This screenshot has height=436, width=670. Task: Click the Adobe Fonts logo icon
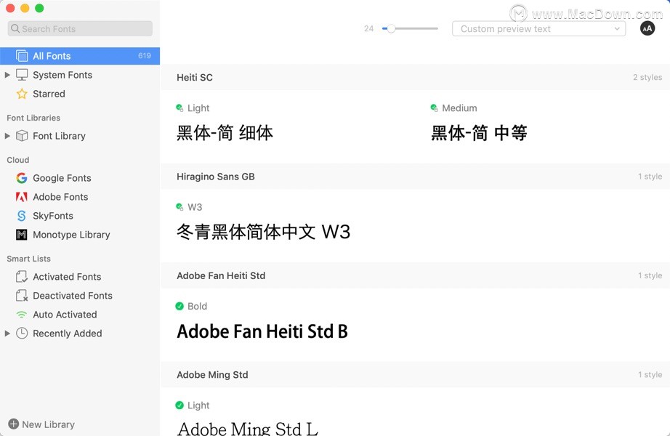22,197
